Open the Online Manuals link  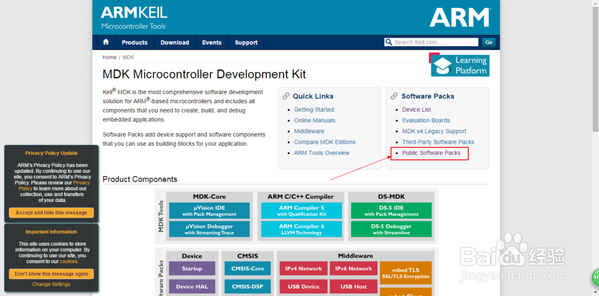pyautogui.click(x=314, y=120)
